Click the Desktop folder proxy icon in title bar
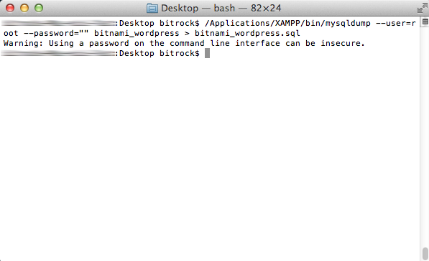 coord(152,8)
